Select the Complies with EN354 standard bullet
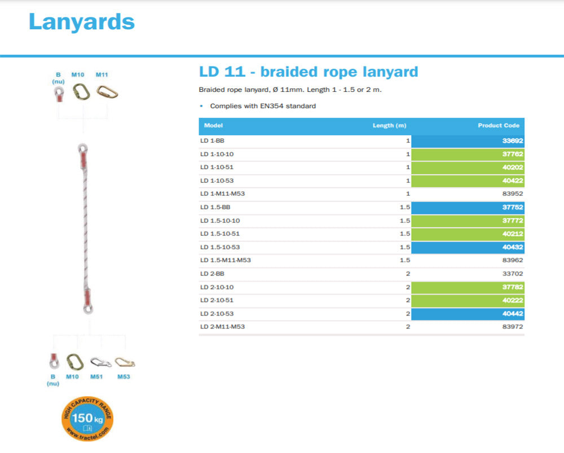 (263, 106)
